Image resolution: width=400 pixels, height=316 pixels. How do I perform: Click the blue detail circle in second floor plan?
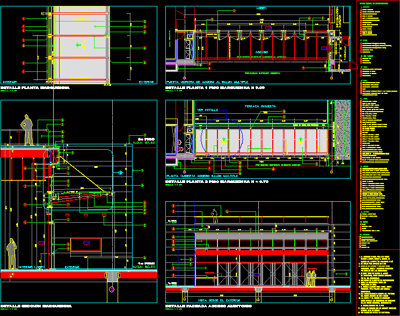[x=222, y=138]
